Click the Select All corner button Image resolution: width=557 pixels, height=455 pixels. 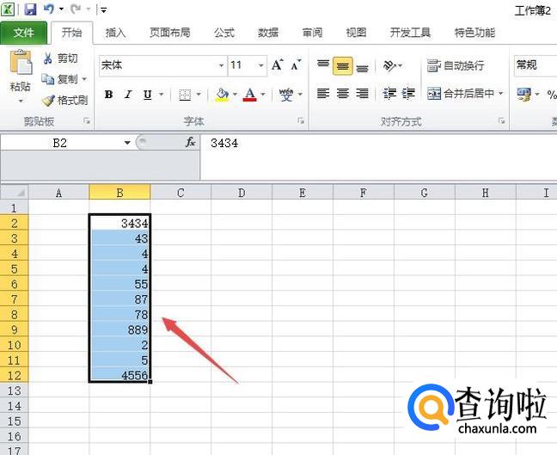coord(15,193)
